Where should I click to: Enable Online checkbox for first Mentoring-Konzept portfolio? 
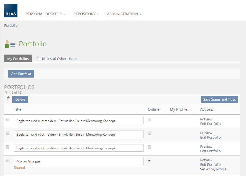click(x=149, y=120)
